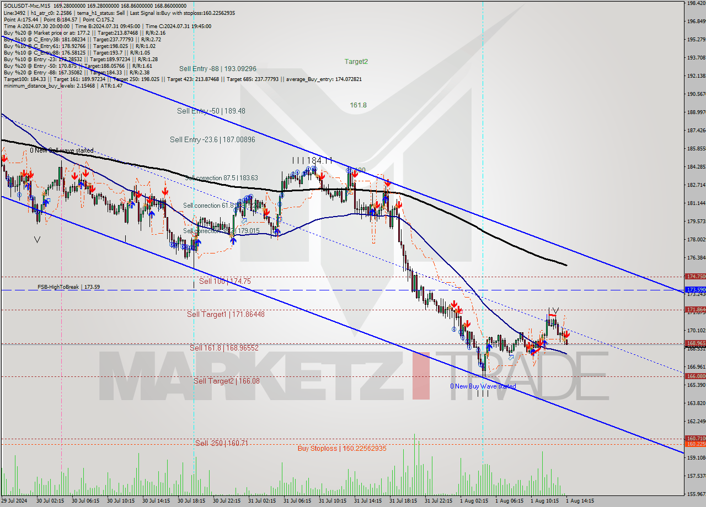Click the 'Sell 100 | 174.75' level label
The width and height of the screenshot is (706, 507).
tap(225, 281)
